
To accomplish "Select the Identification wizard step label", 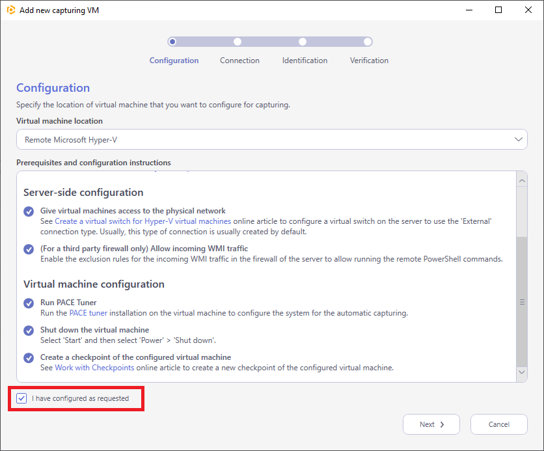I will pos(305,61).
